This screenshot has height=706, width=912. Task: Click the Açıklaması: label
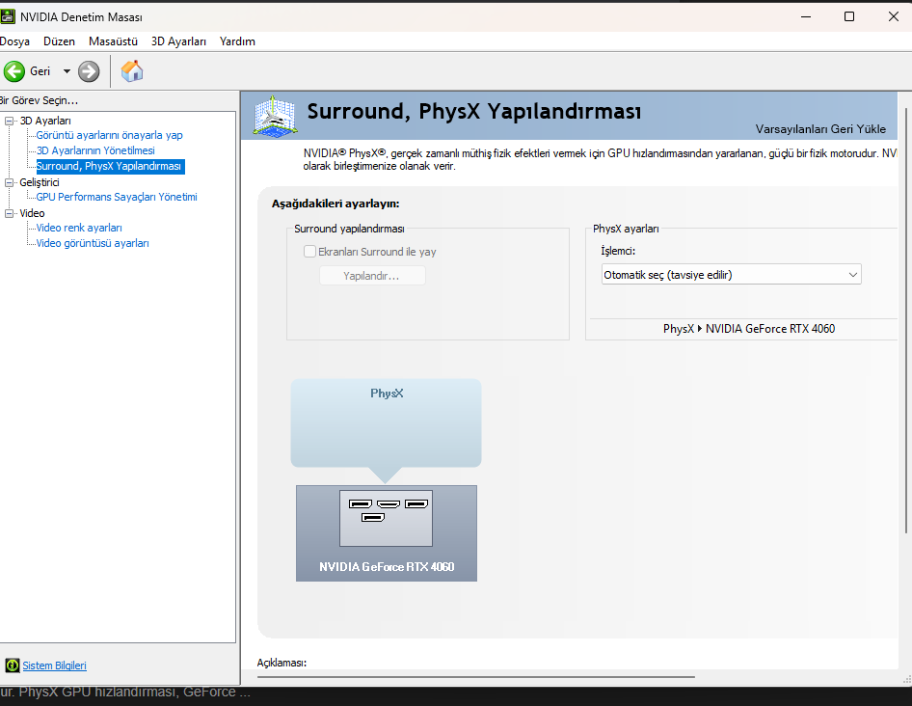point(282,663)
